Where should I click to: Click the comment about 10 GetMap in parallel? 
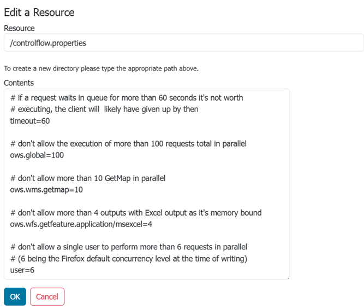[88, 178]
